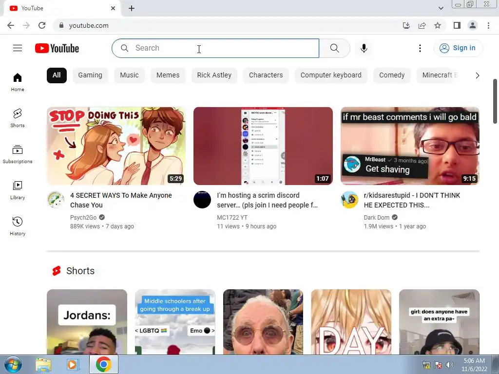Go to Home in the sidebar
The height and width of the screenshot is (374, 499).
[18, 82]
